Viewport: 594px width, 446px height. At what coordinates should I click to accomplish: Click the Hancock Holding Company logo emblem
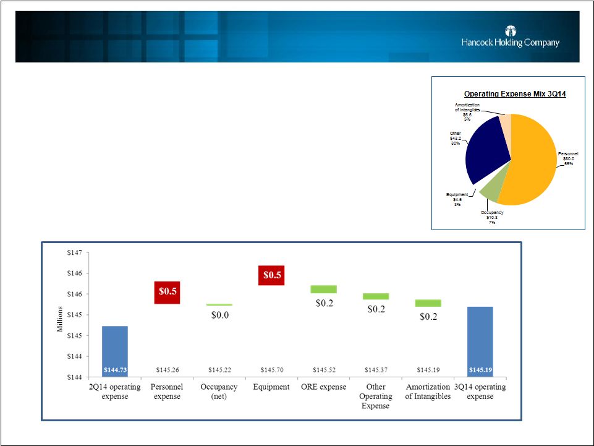(x=511, y=31)
